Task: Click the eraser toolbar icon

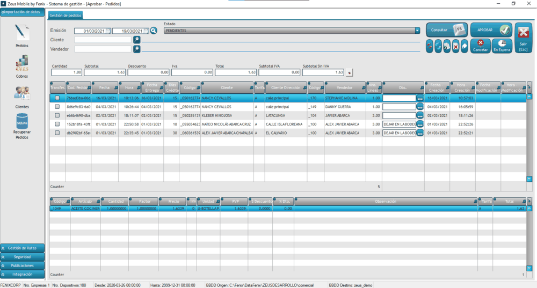Action: (x=465, y=46)
